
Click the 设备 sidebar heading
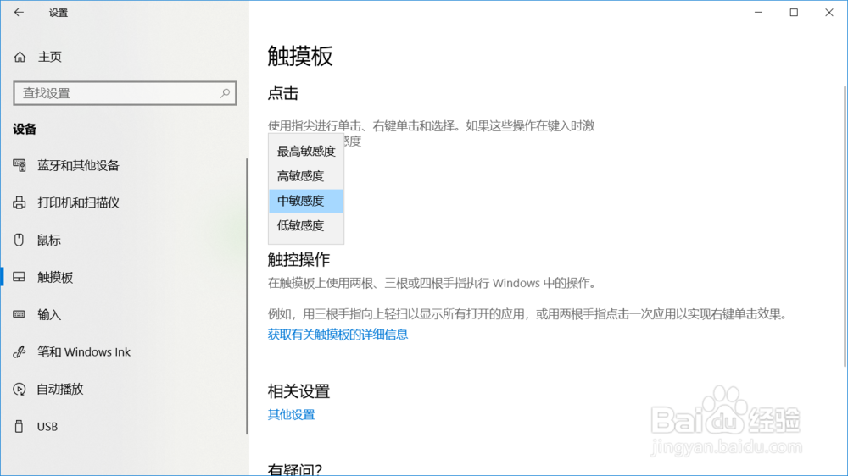coord(25,129)
